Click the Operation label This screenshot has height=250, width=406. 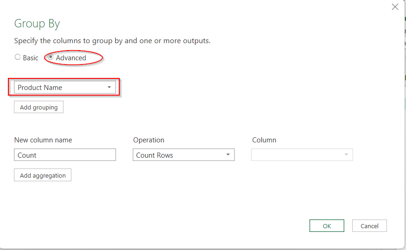click(x=148, y=140)
